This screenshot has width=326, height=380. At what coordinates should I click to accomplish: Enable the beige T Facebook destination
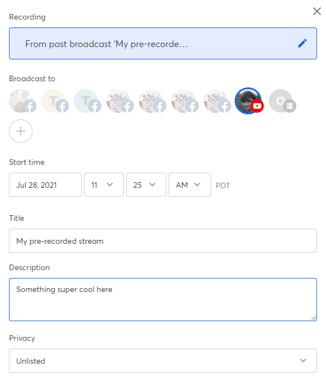point(55,101)
